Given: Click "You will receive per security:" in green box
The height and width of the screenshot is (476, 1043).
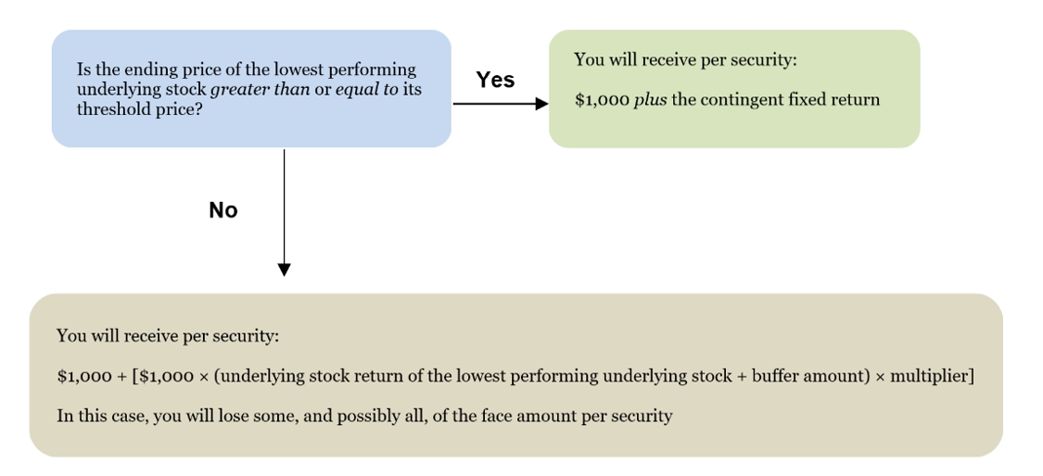Looking at the screenshot, I should pyautogui.click(x=685, y=60).
